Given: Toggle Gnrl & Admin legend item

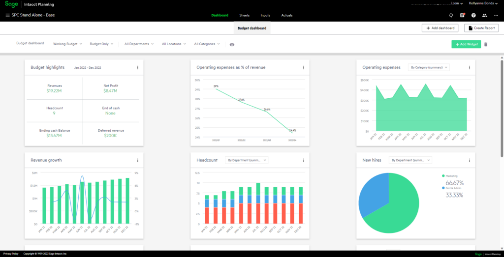Looking at the screenshot, I should [x=444, y=188].
